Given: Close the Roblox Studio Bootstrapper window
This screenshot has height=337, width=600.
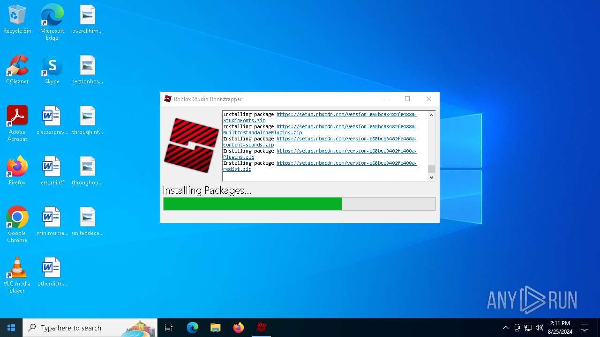Looking at the screenshot, I should pyautogui.click(x=429, y=99).
